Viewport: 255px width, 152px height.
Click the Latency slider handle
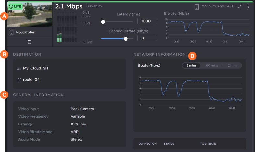(x=103, y=22)
